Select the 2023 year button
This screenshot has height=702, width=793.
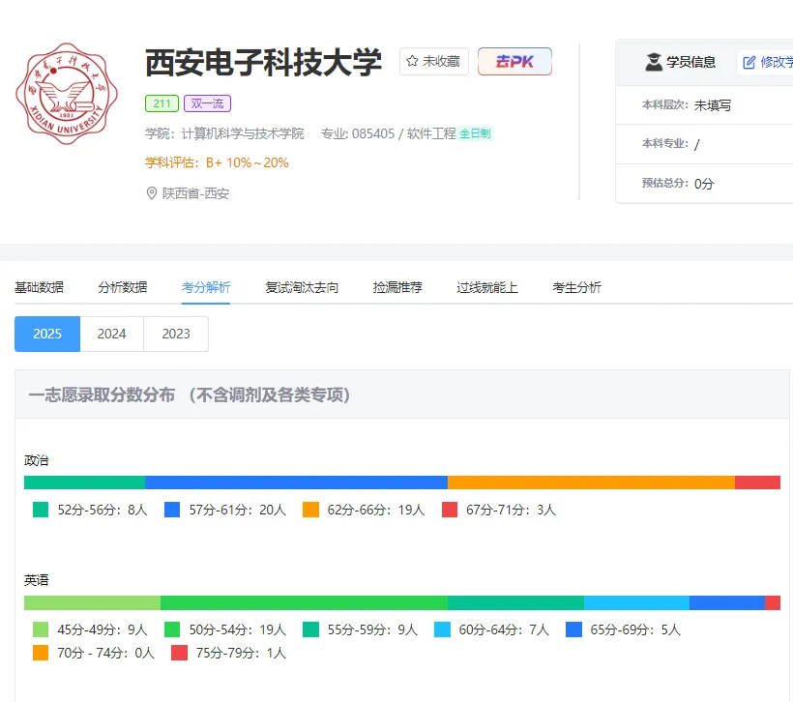pyautogui.click(x=176, y=334)
